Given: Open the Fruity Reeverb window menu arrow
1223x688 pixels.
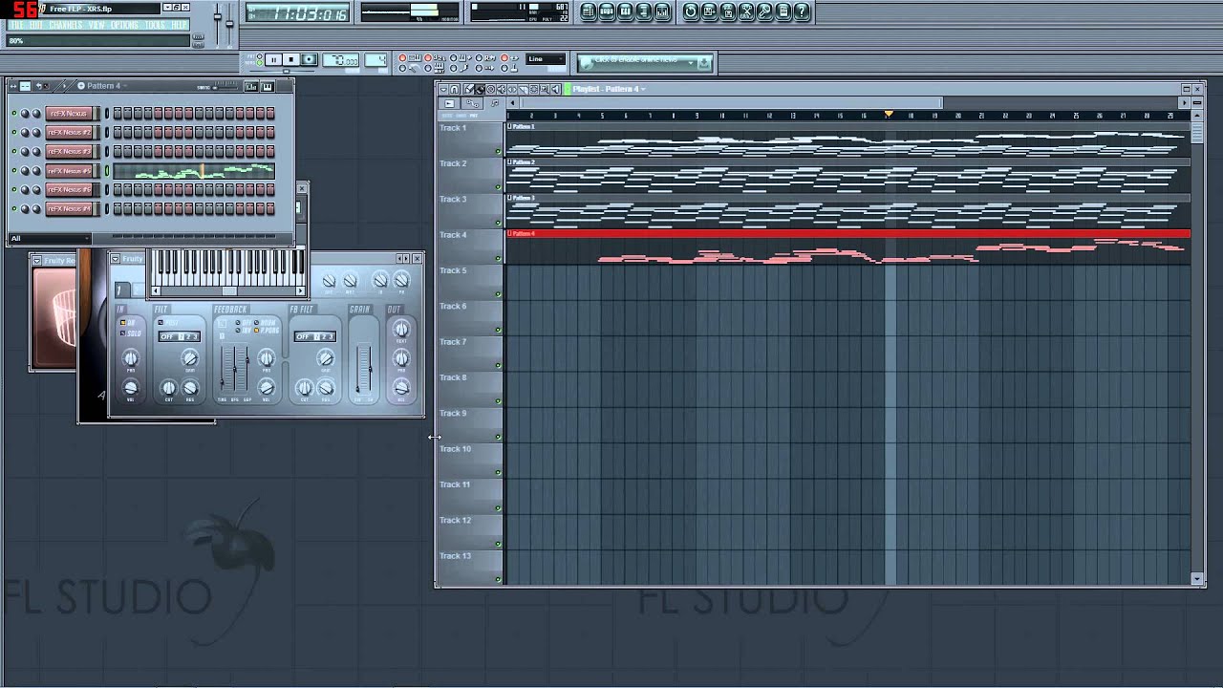Looking at the screenshot, I should click(35, 260).
